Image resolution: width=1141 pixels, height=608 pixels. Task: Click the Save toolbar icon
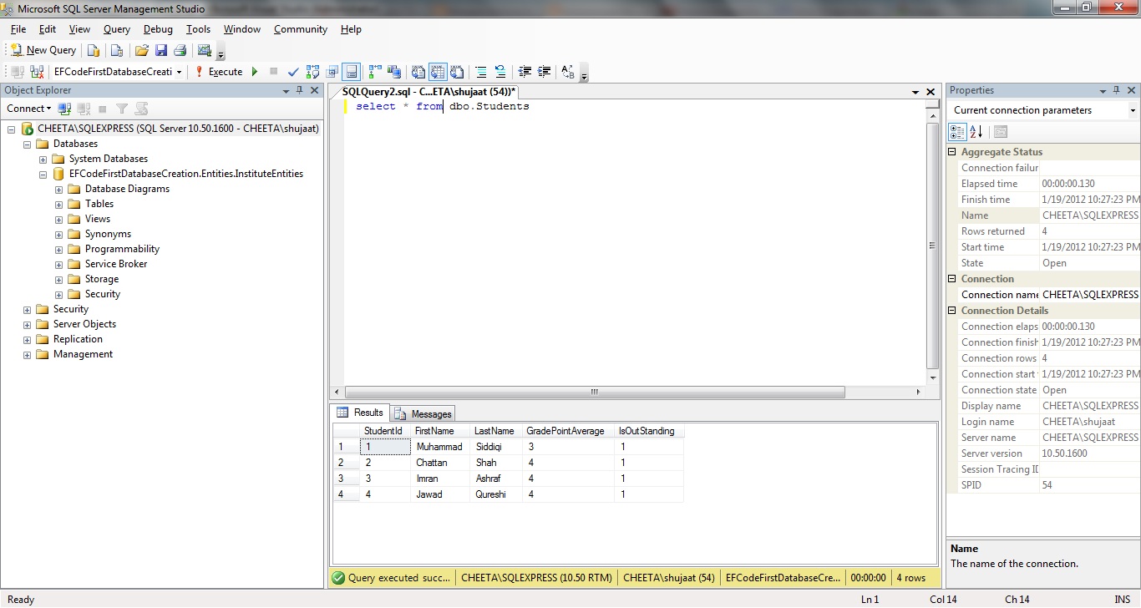click(x=161, y=49)
